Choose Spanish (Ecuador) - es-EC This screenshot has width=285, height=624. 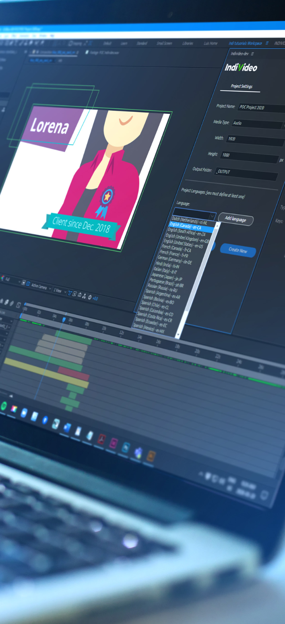(151, 322)
